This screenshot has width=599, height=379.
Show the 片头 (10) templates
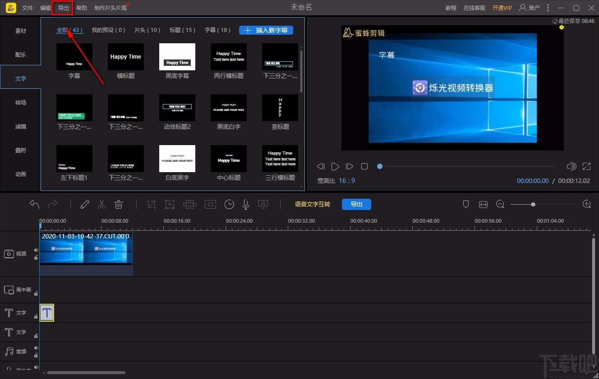[x=148, y=30]
